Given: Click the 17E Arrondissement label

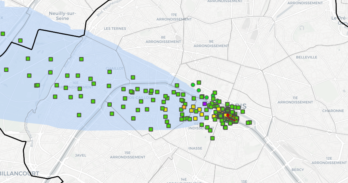Looking at the screenshot, I should [174, 17].
